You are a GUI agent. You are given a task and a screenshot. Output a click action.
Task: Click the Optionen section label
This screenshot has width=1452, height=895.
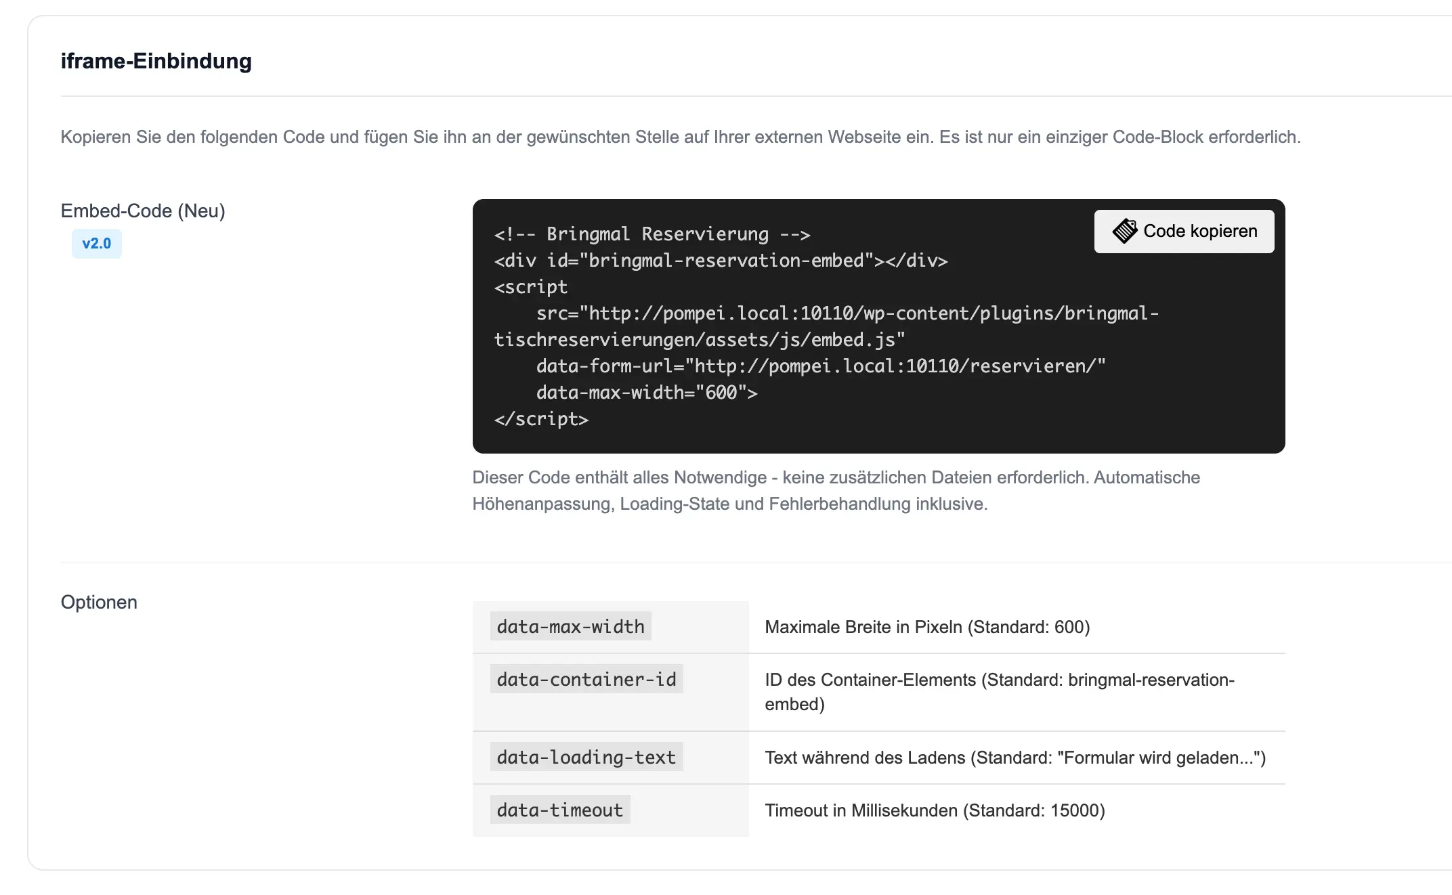pyautogui.click(x=99, y=602)
